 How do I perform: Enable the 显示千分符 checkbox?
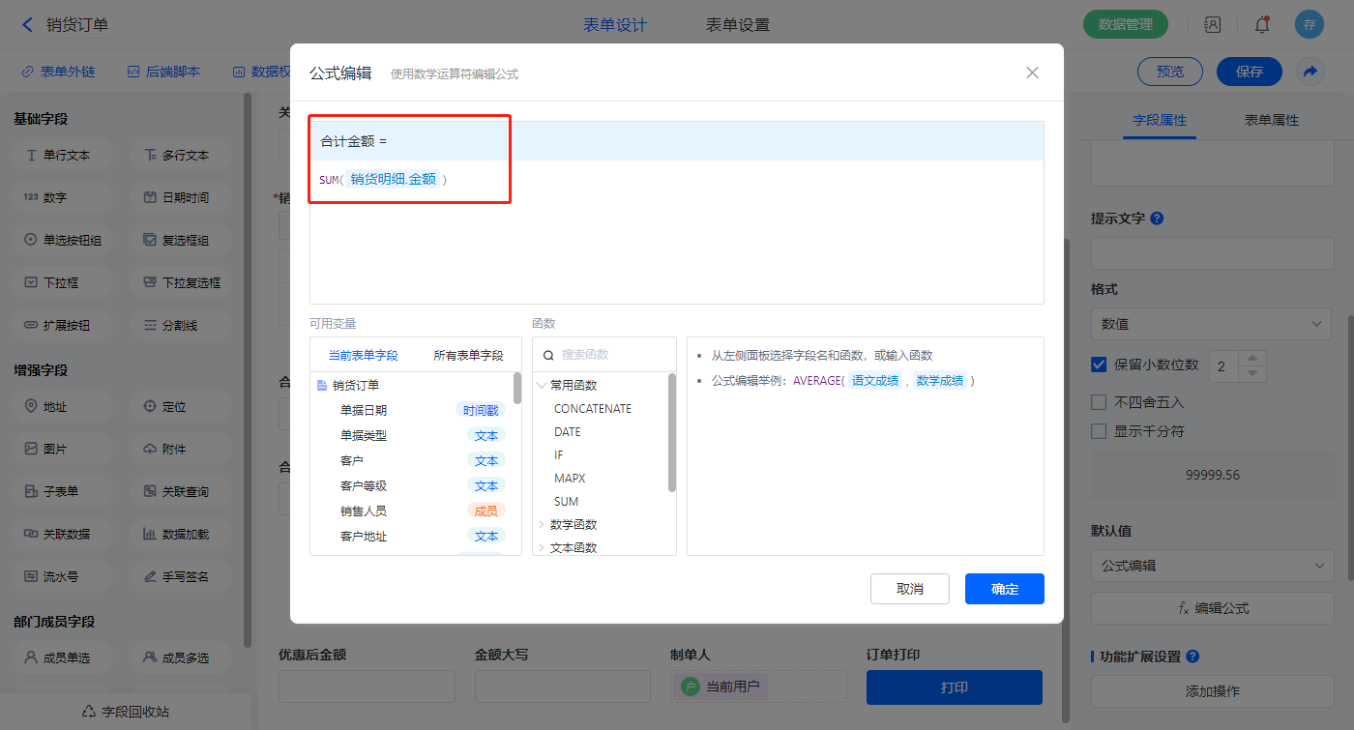[x=1099, y=431]
